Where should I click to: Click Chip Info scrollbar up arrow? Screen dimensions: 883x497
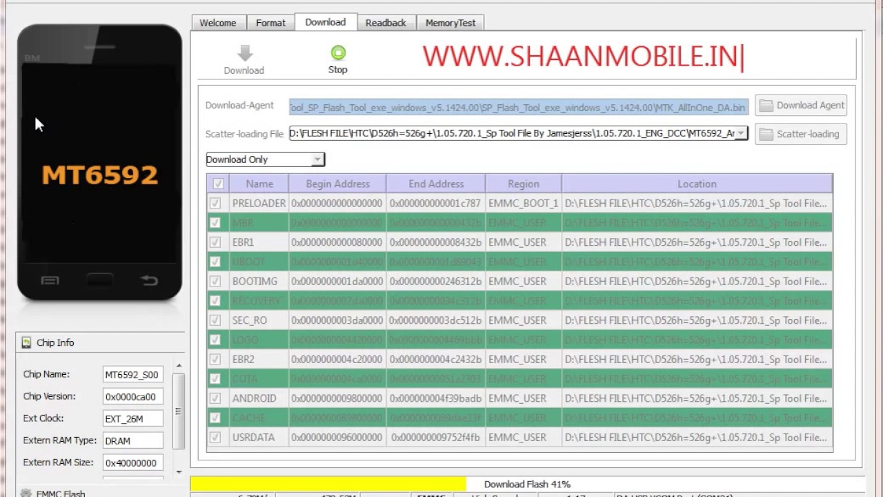[x=179, y=366]
